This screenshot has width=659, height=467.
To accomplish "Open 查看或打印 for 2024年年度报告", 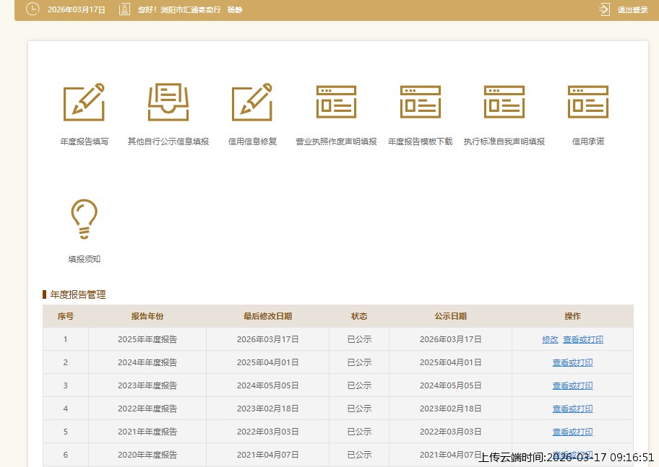I will coord(572,362).
